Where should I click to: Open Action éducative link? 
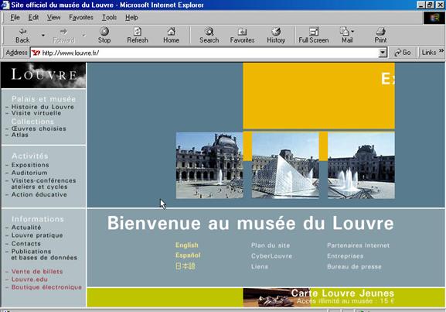tap(39, 194)
